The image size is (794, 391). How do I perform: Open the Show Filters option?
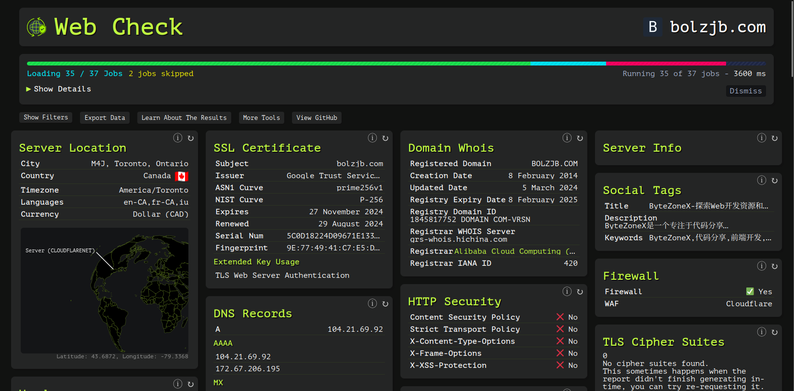click(x=46, y=117)
